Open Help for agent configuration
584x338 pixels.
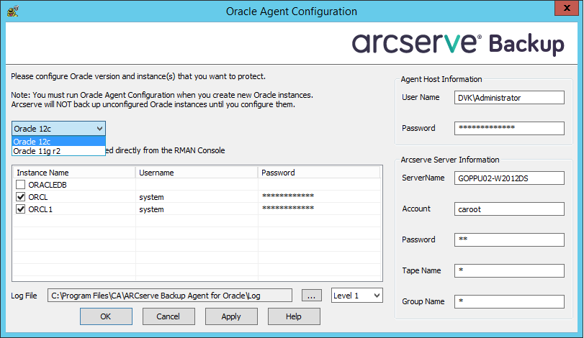[294, 316]
